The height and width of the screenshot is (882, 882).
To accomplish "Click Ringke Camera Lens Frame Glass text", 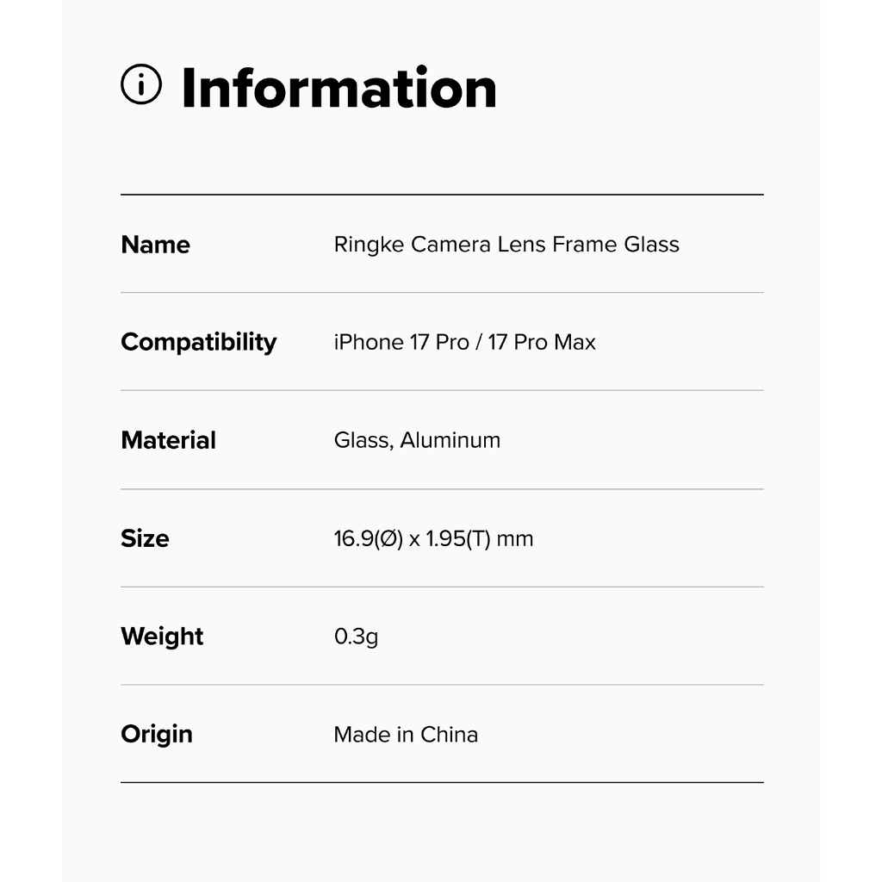I will click(x=506, y=245).
